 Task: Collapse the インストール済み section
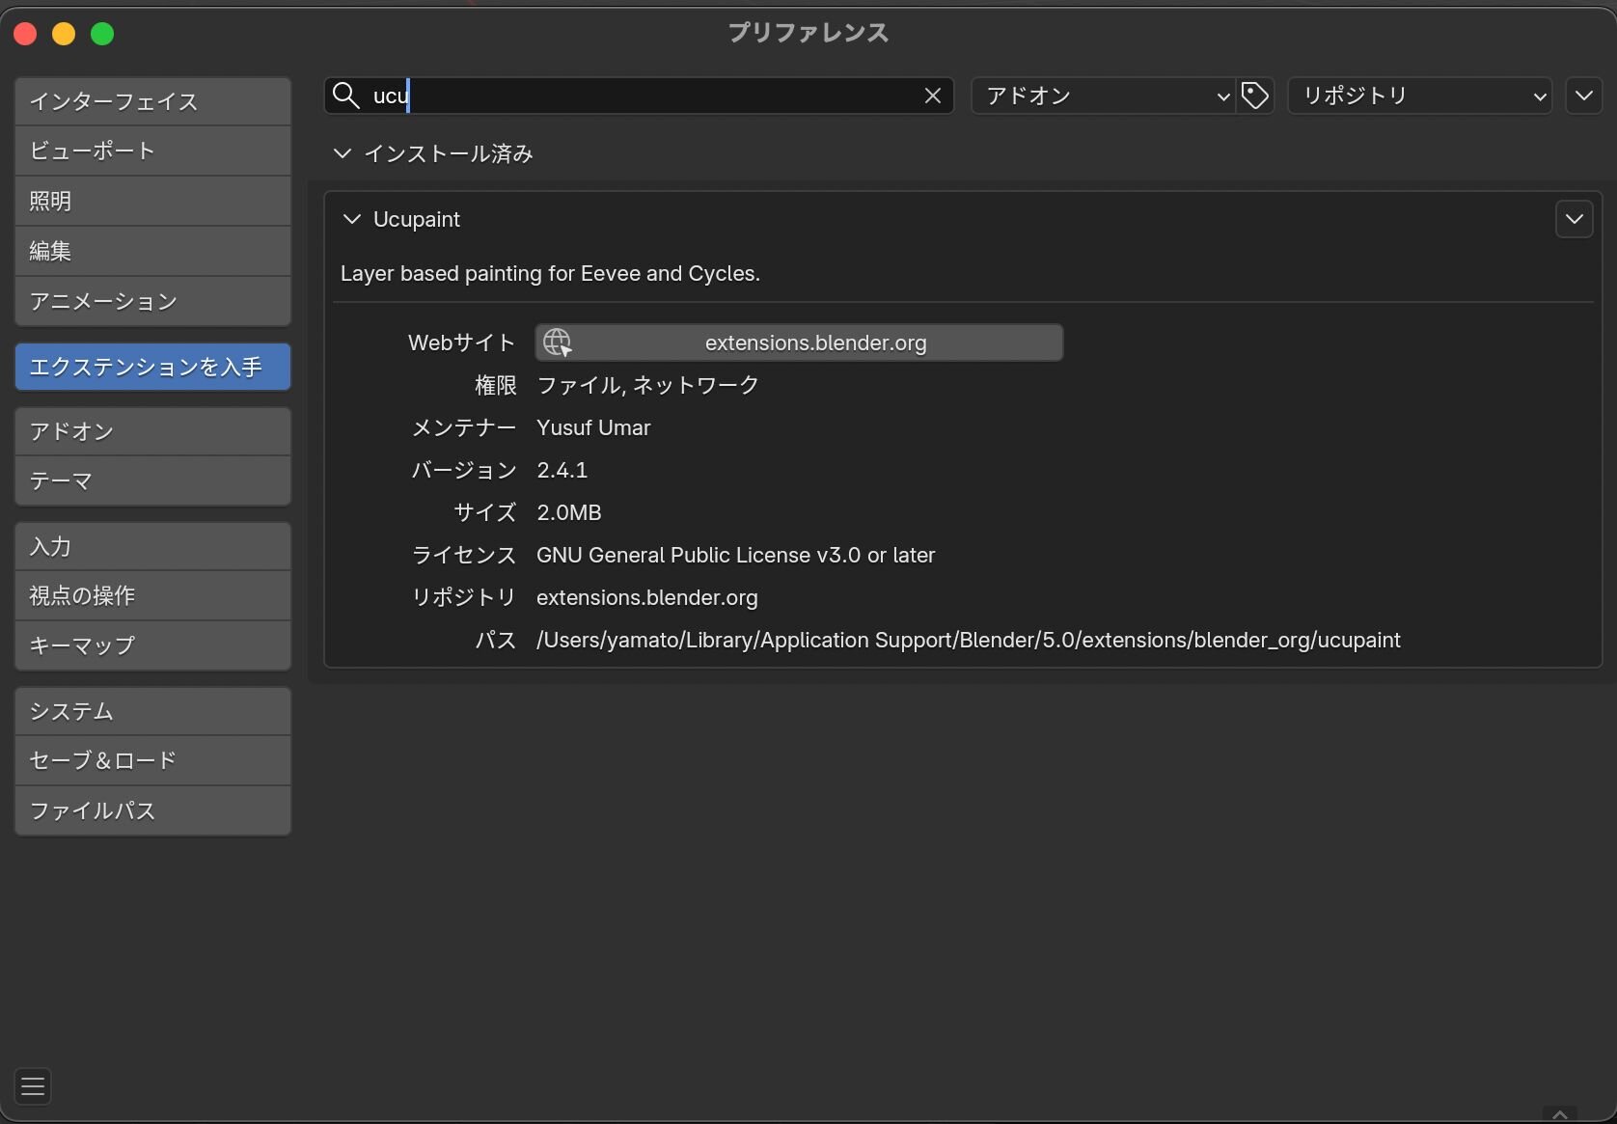click(343, 153)
